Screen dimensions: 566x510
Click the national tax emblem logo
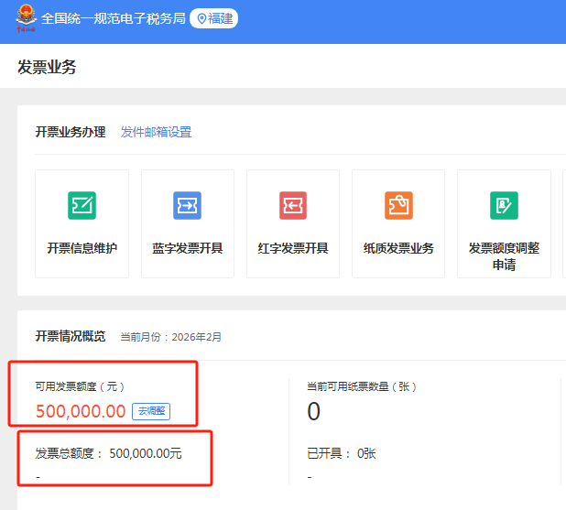pyautogui.click(x=26, y=18)
